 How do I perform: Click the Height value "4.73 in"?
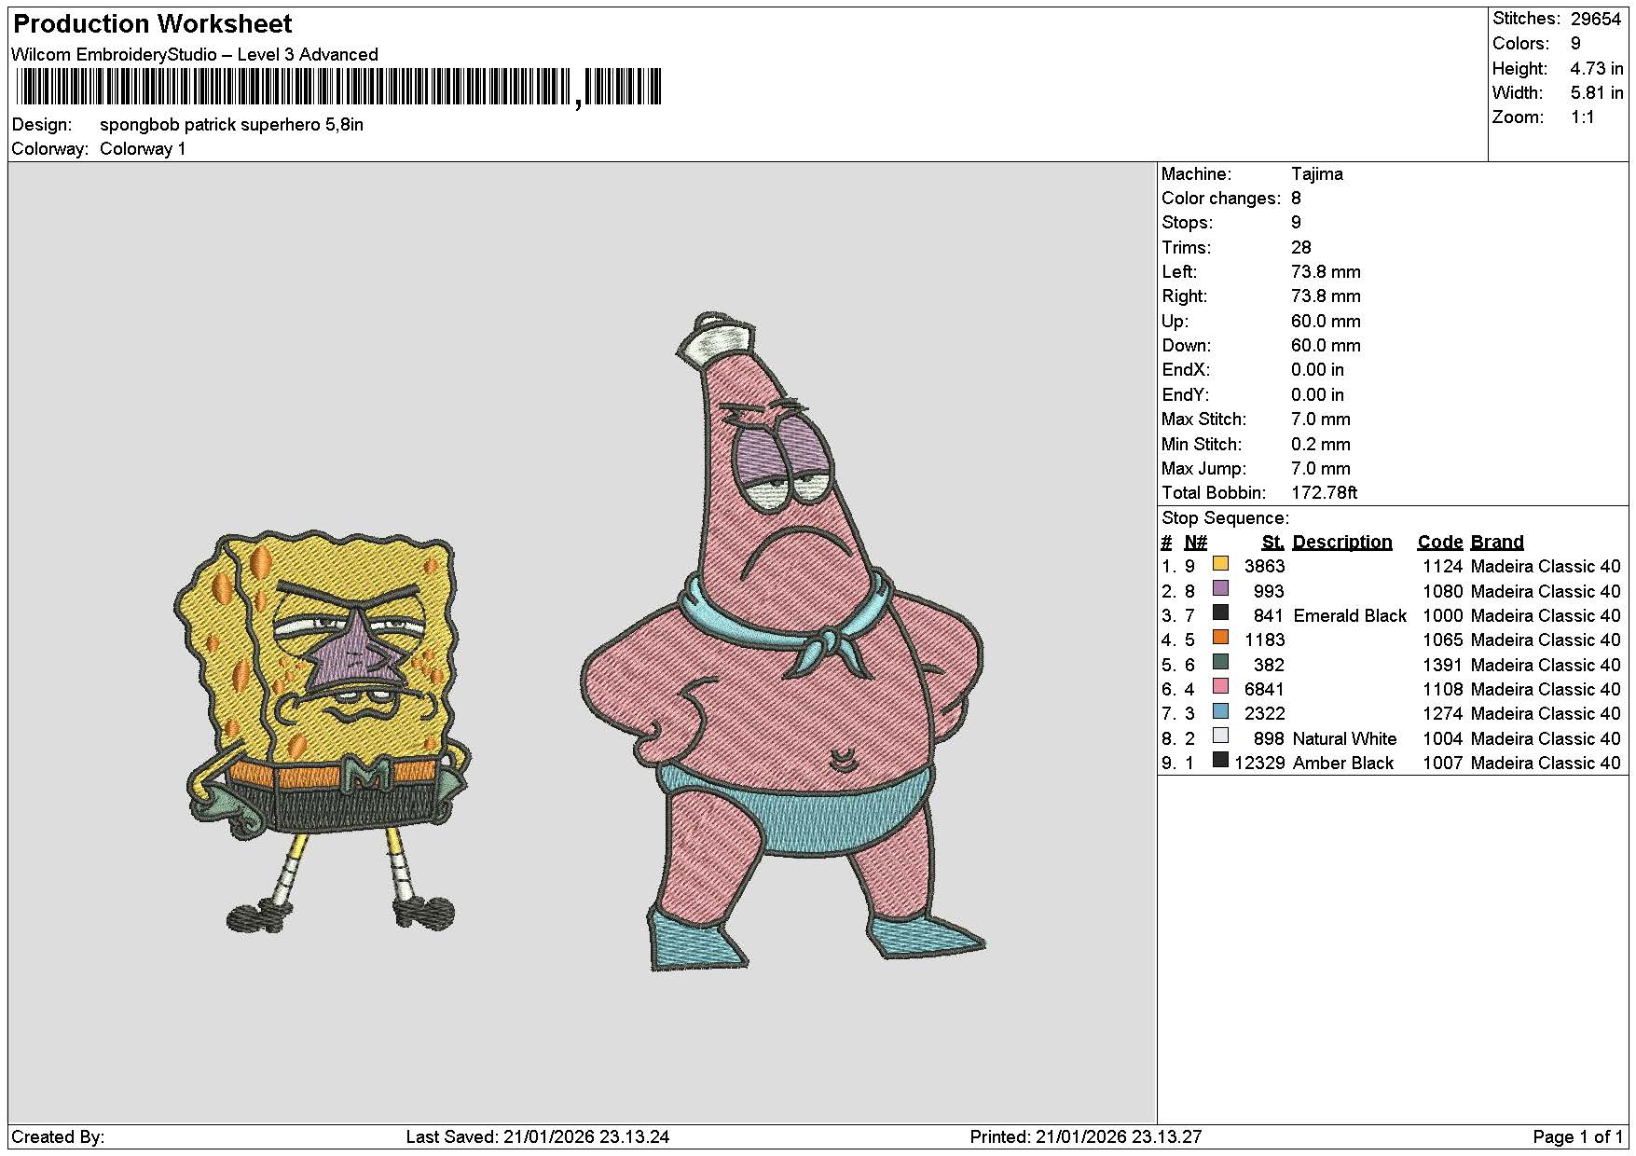pos(1597,68)
